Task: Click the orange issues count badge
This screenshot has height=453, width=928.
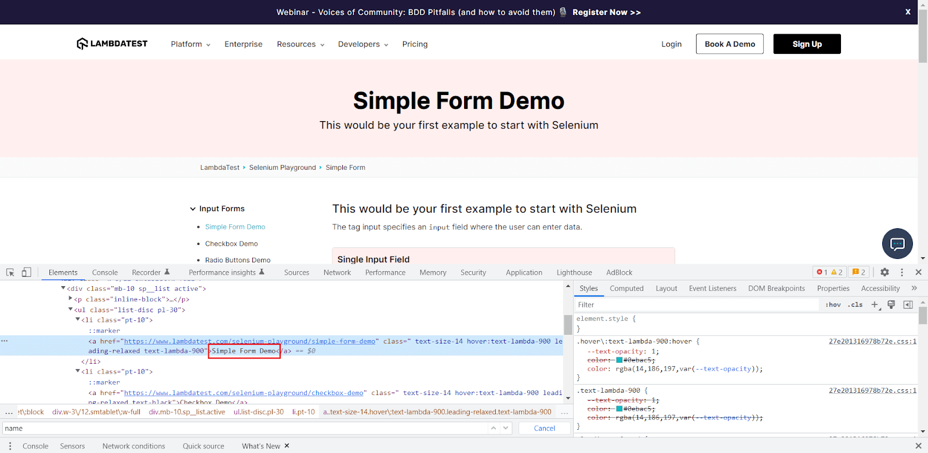Action: (858, 272)
